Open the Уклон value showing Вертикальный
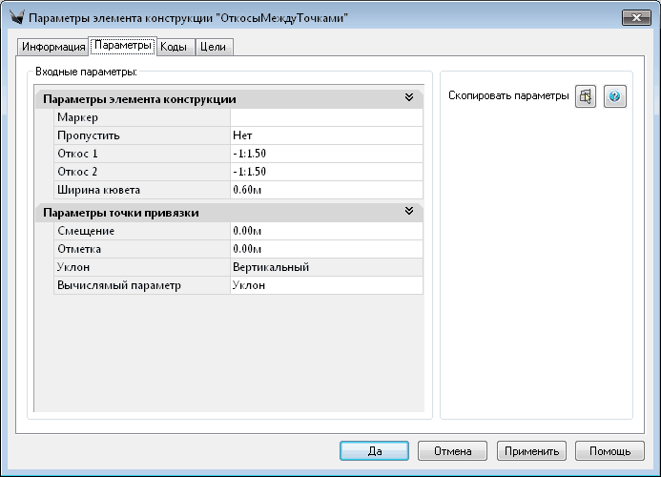Viewport: 661px width, 477px height. point(325,267)
